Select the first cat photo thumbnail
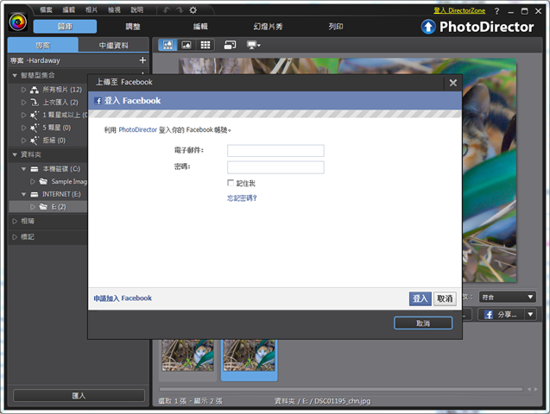This screenshot has height=414, width=550. pyautogui.click(x=187, y=355)
